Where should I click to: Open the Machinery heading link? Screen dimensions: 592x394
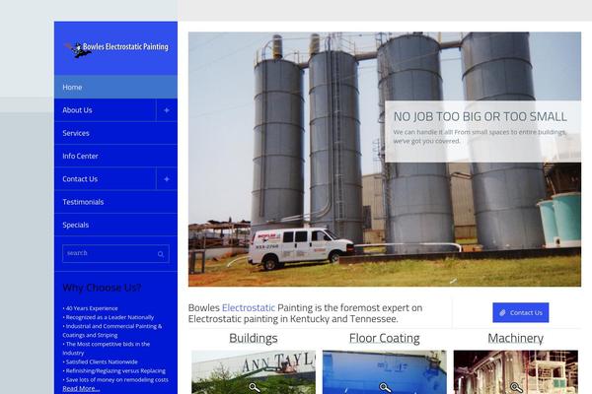tap(516, 338)
